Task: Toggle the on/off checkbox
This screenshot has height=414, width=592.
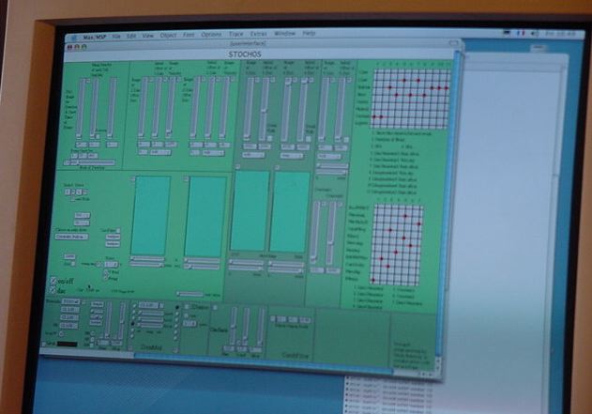Action: [53, 281]
